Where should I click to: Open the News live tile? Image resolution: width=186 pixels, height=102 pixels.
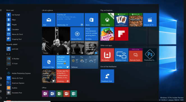(77, 48)
